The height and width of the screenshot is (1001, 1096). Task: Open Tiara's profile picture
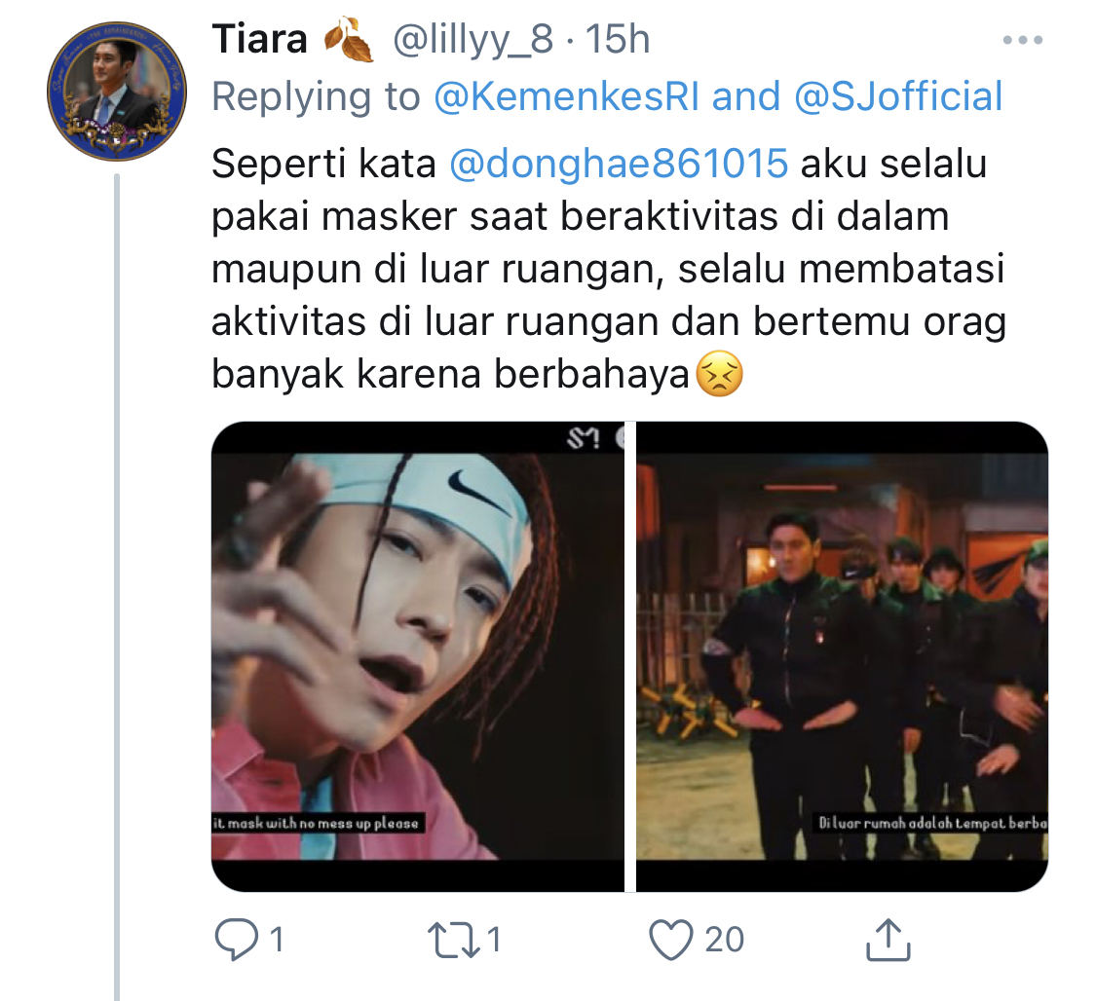click(x=117, y=92)
